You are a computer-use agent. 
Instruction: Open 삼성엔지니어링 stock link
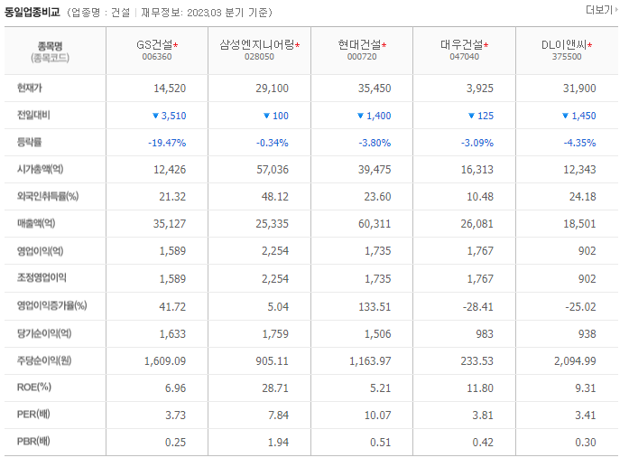[x=256, y=44]
